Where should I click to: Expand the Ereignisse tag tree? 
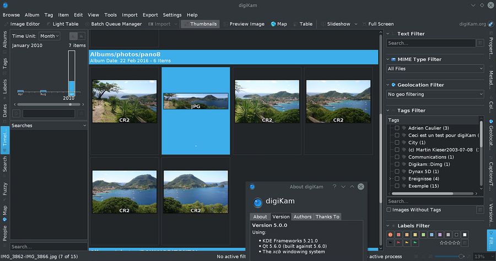point(390,179)
